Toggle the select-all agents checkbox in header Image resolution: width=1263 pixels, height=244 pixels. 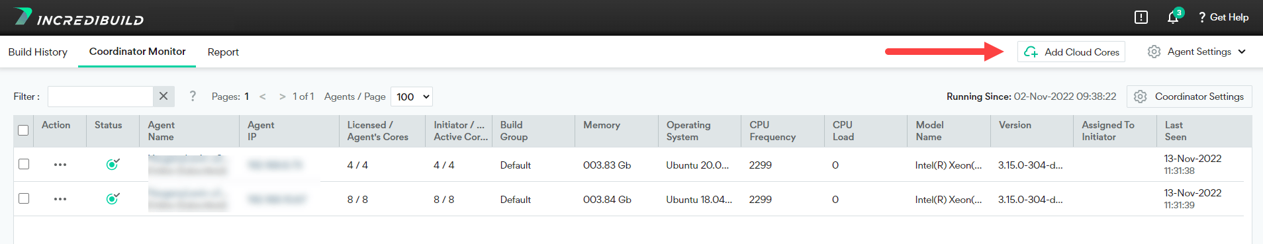23,130
